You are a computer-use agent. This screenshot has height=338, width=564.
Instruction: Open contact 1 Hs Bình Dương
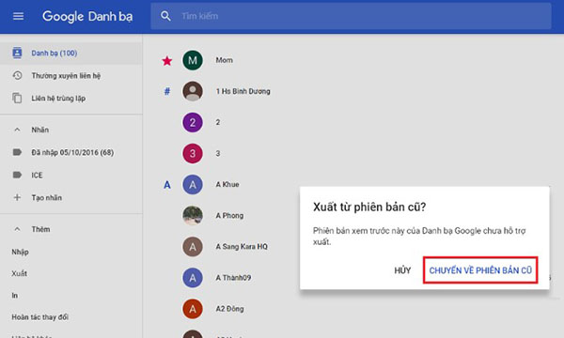coord(243,91)
